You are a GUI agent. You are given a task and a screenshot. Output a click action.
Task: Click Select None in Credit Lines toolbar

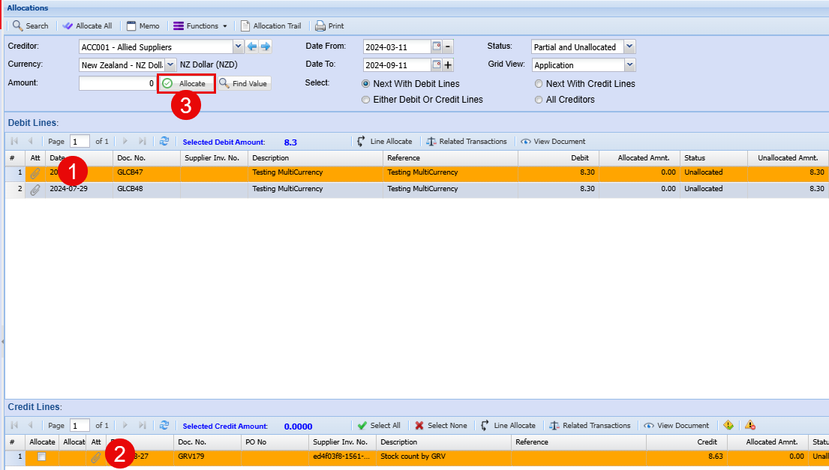pyautogui.click(x=440, y=425)
